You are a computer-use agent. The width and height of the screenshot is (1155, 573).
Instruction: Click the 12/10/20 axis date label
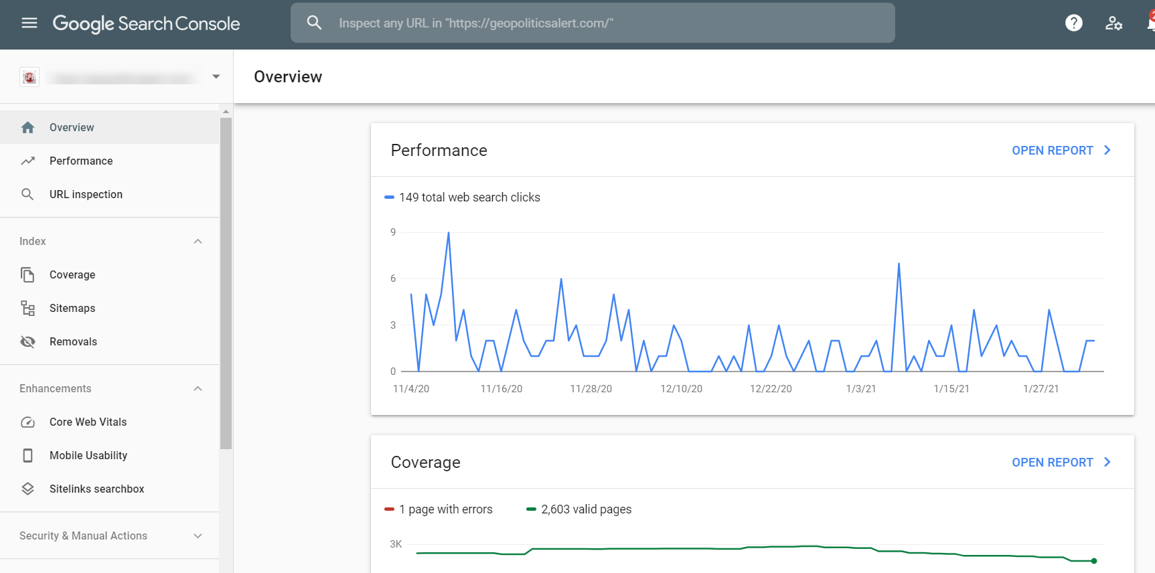point(681,389)
